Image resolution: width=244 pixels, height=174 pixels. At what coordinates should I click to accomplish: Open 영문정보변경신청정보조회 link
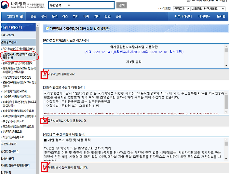point(19,84)
